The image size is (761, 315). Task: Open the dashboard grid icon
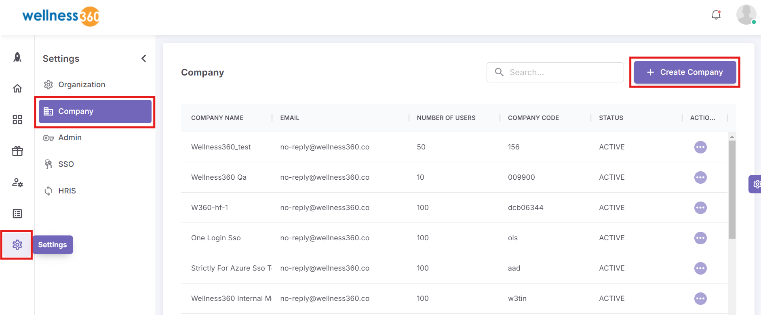click(x=17, y=120)
